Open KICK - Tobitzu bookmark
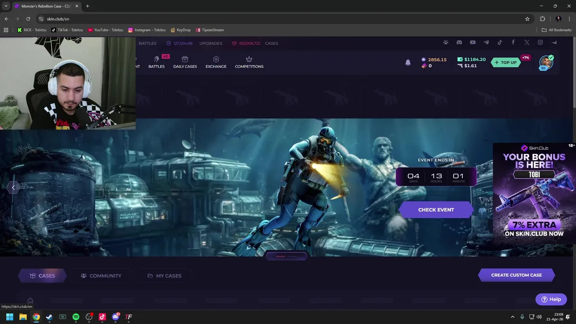 (x=31, y=30)
